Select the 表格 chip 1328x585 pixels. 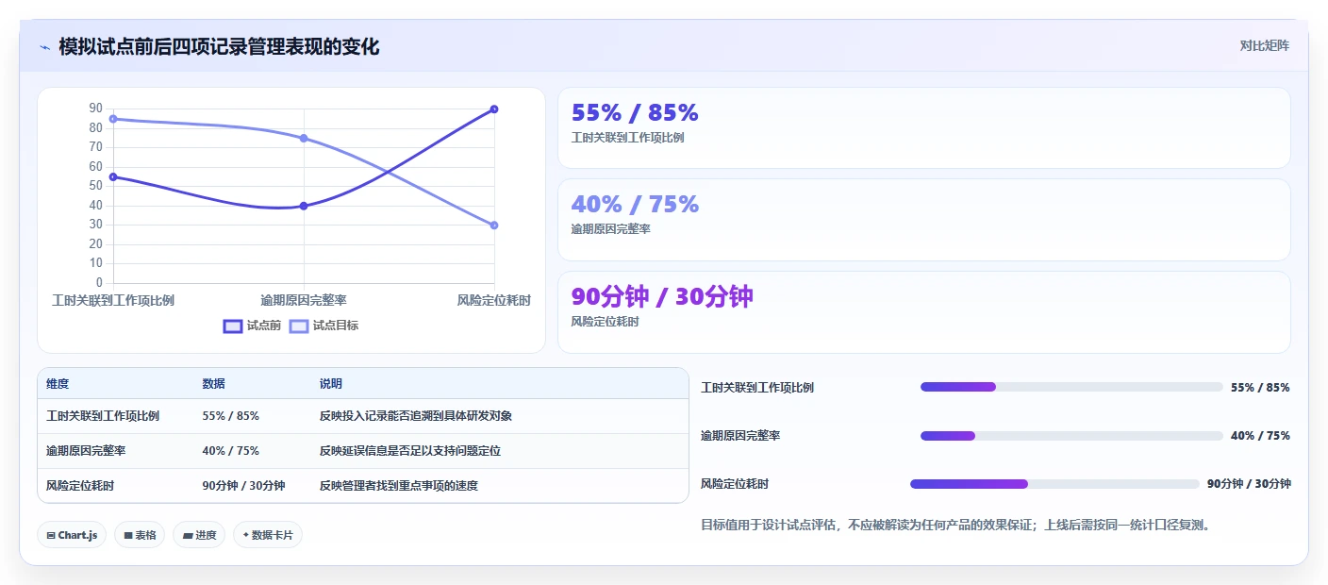coord(140,535)
